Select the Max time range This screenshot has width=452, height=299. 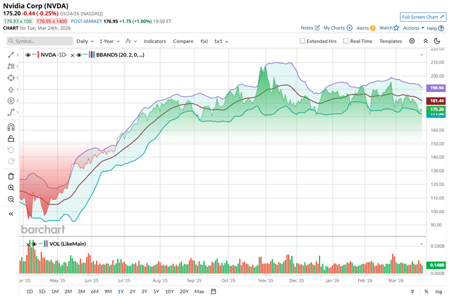point(199,291)
